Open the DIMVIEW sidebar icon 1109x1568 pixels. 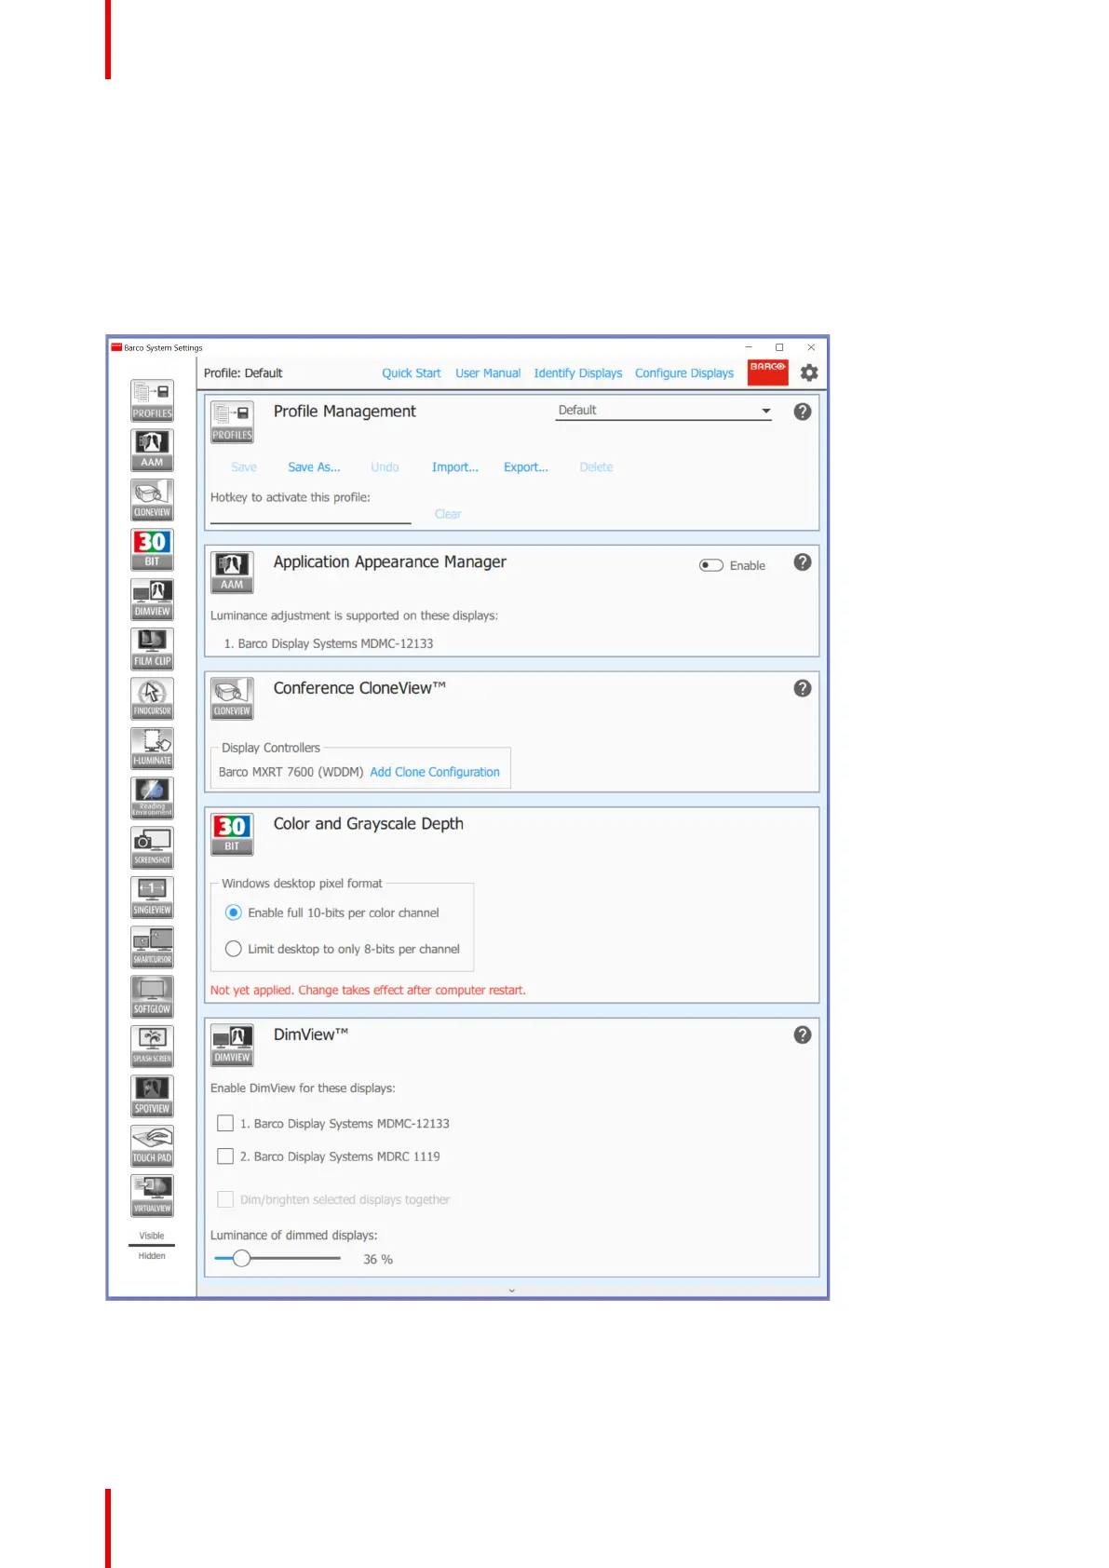click(x=152, y=600)
